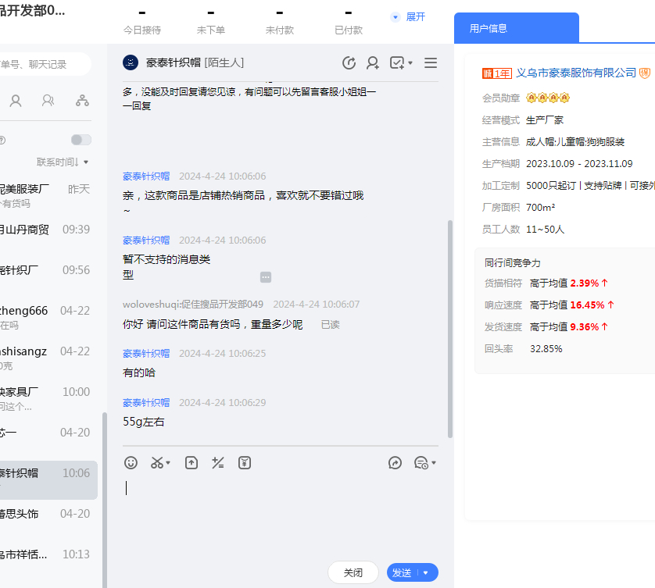Open the calculator icon in chat toolbar

click(218, 463)
